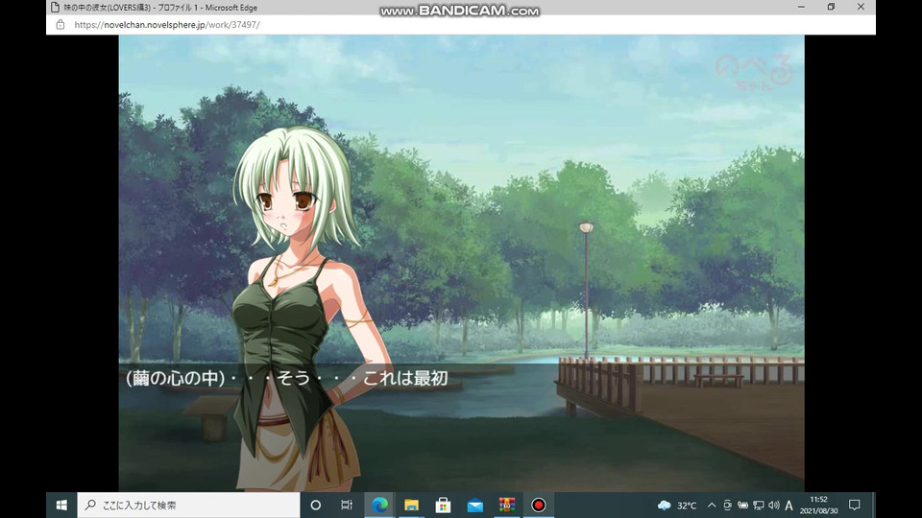This screenshot has height=518, width=922.
Task: Switch to Microsoft Edge taskbar icon
Action: tap(380, 506)
